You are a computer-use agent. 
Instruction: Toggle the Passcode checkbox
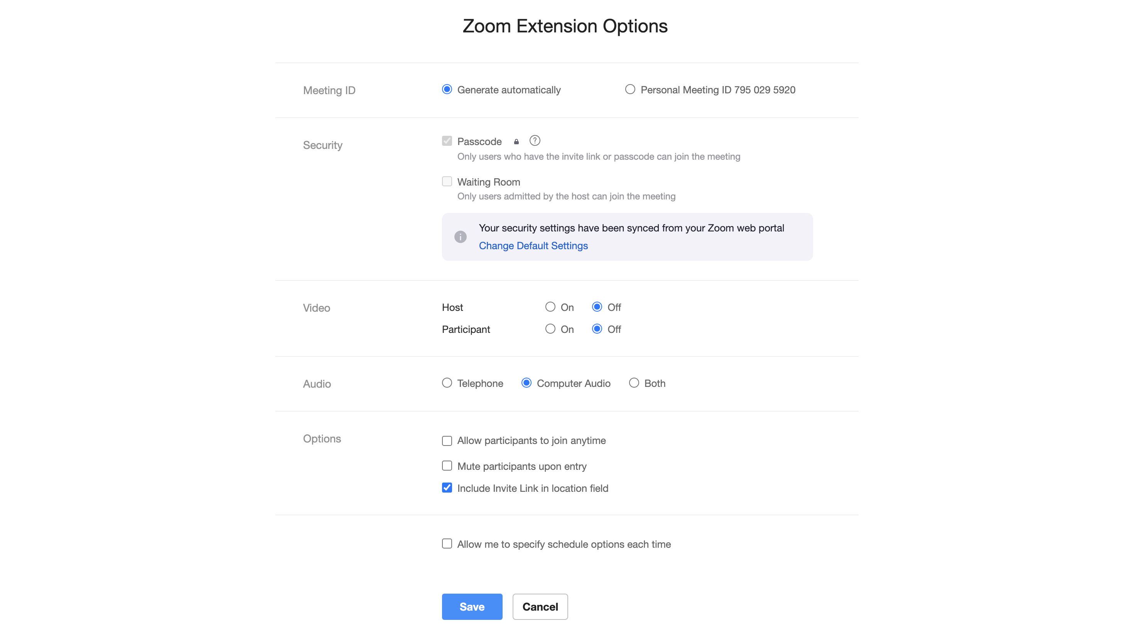pos(447,141)
